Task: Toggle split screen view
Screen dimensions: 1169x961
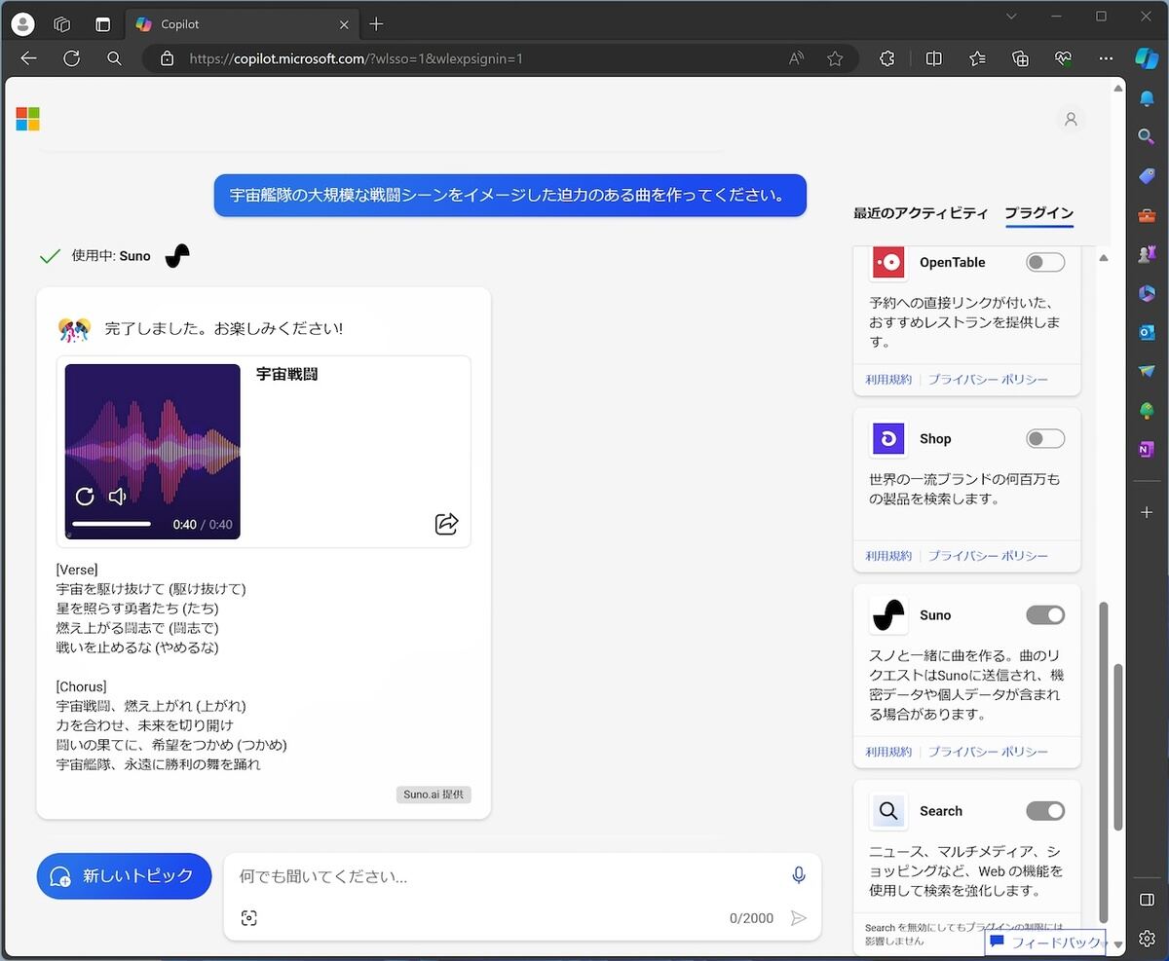Action: point(933,58)
